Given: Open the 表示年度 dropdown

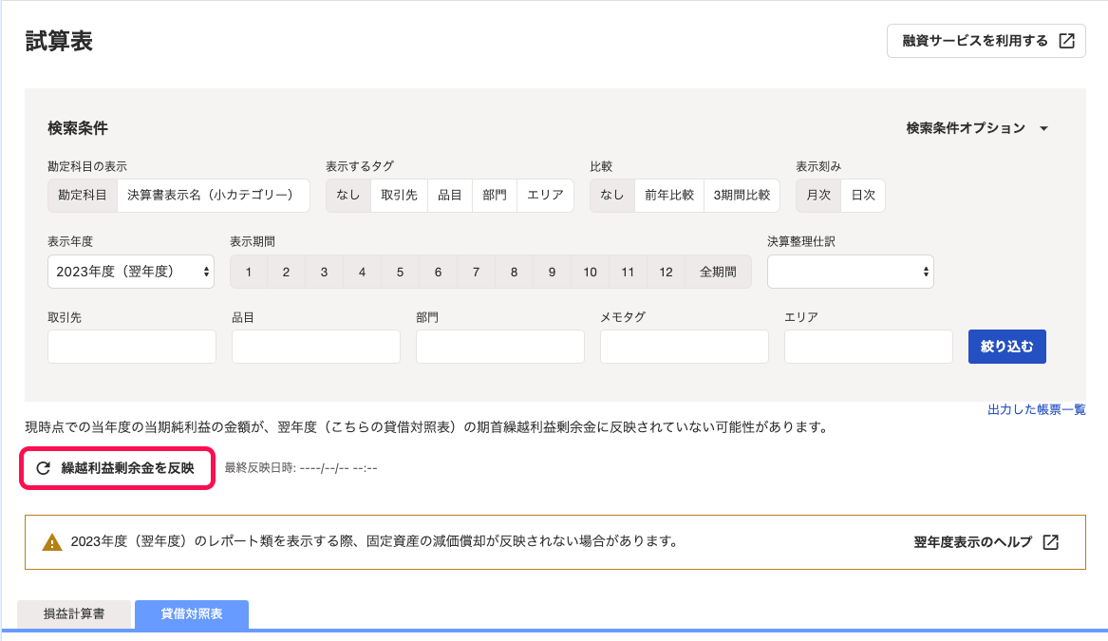Looking at the screenshot, I should click(x=131, y=272).
